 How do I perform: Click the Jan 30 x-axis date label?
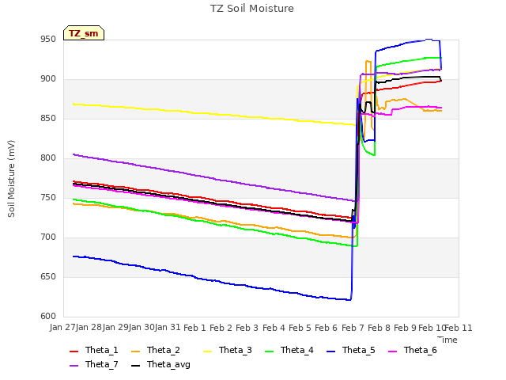point(142,328)
